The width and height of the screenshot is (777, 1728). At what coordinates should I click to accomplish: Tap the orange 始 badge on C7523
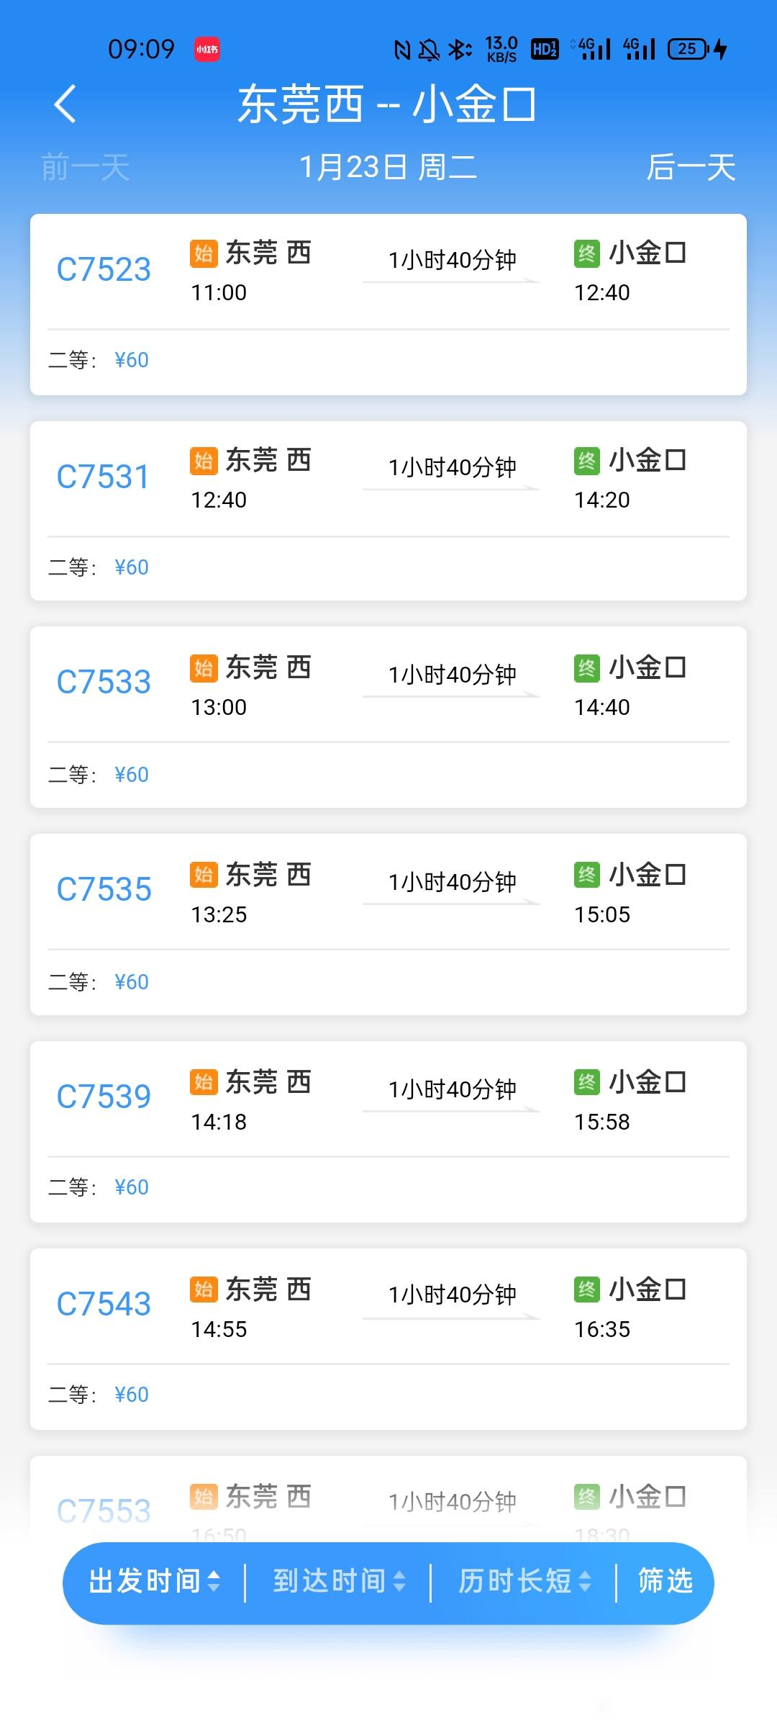[x=204, y=253]
